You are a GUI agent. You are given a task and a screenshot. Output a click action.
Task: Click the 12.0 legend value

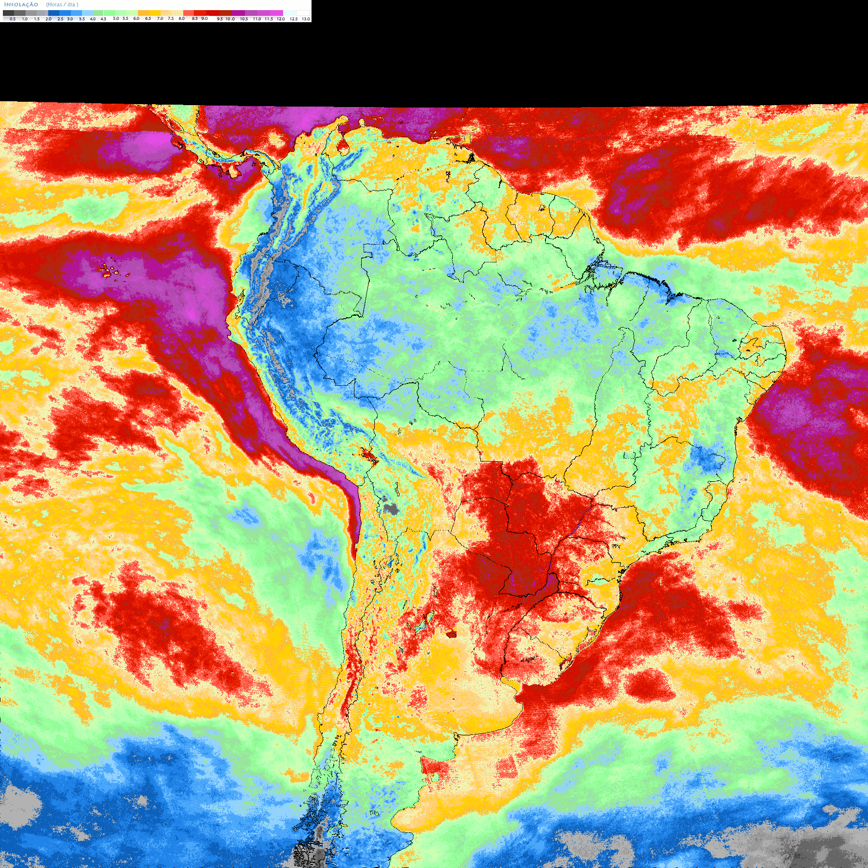click(281, 19)
